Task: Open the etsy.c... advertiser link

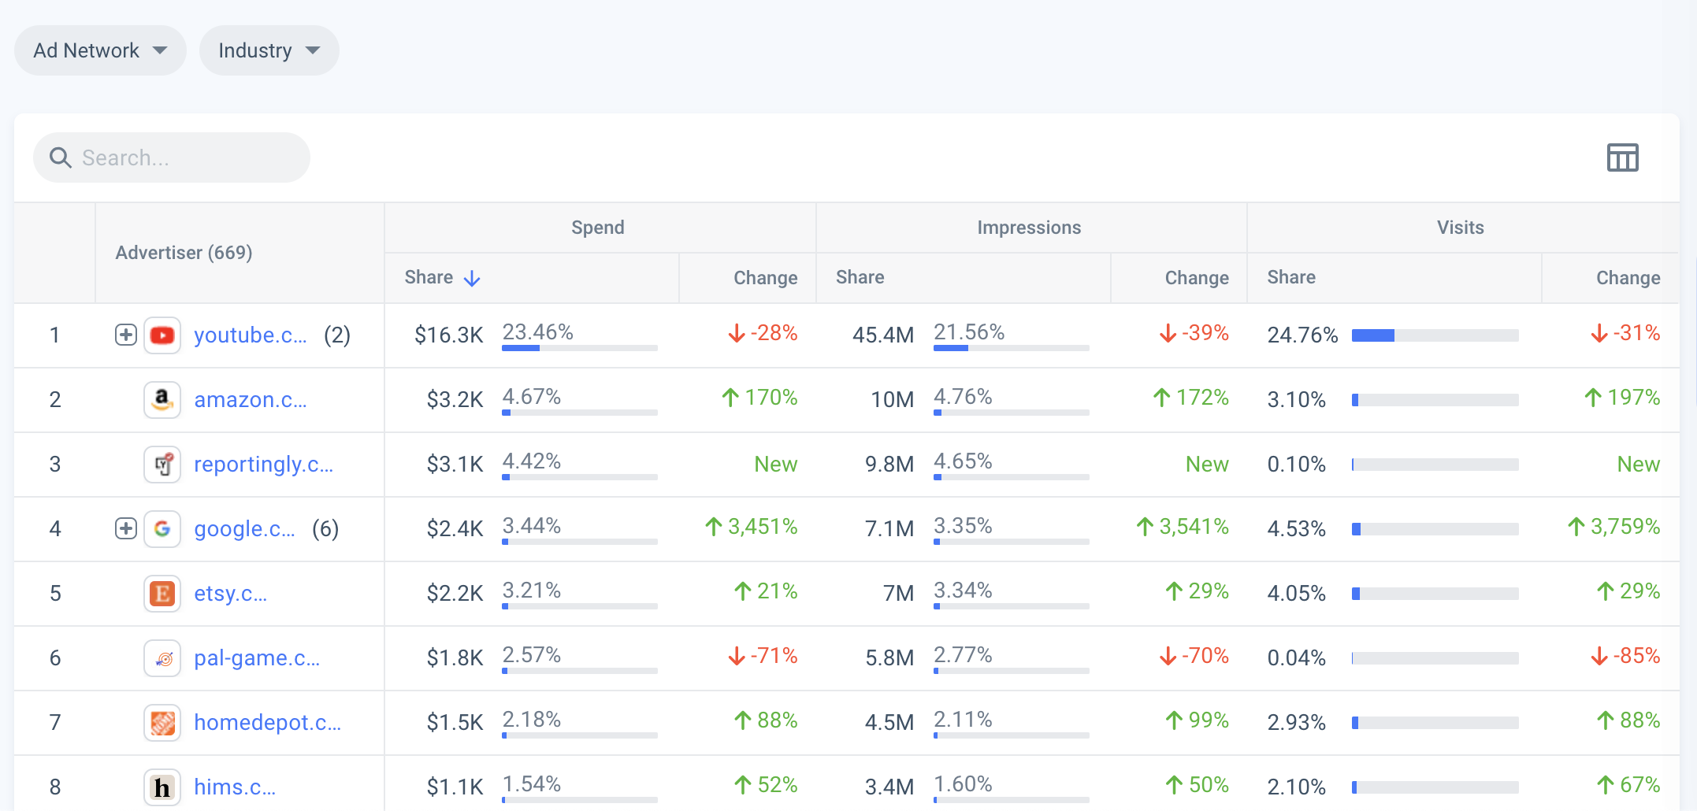Action: click(x=231, y=594)
